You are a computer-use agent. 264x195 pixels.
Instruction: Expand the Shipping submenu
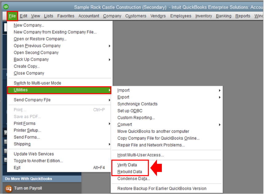tap(60, 144)
